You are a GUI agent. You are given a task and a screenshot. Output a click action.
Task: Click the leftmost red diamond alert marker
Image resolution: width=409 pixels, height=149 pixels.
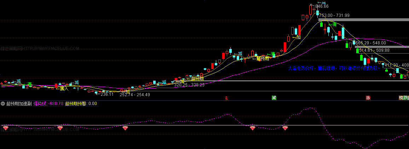(x=5, y=128)
